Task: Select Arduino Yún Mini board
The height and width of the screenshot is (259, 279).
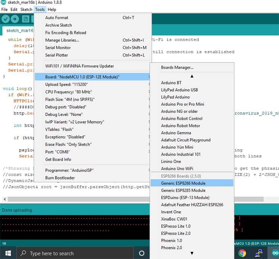Action: pyautogui.click(x=192, y=147)
